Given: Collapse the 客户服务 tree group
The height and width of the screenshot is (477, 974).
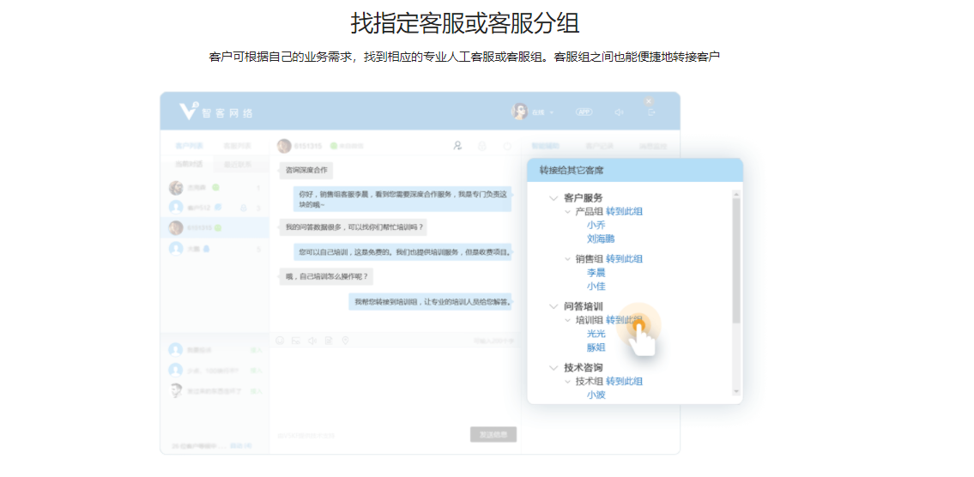Looking at the screenshot, I should pyautogui.click(x=554, y=198).
